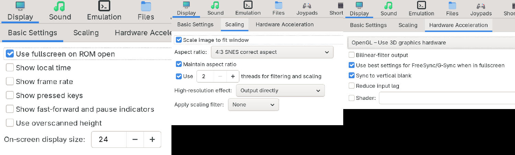Open Apply scaling filter dropdown

pyautogui.click(x=253, y=105)
